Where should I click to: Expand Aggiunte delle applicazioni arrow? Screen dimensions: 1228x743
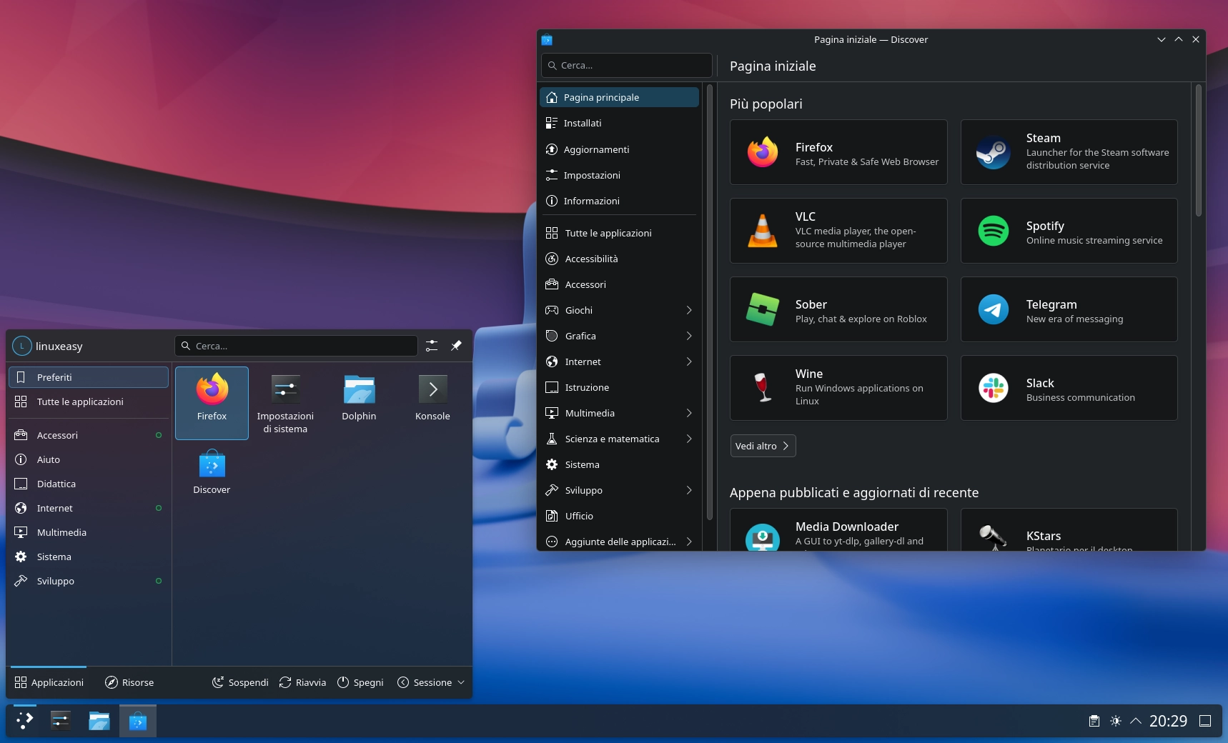[x=689, y=542]
